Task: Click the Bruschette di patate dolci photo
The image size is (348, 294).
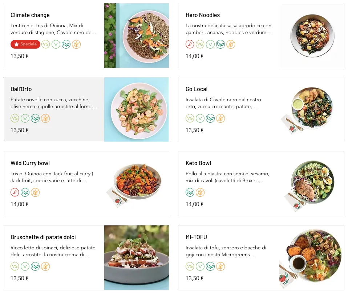Action: click(137, 258)
